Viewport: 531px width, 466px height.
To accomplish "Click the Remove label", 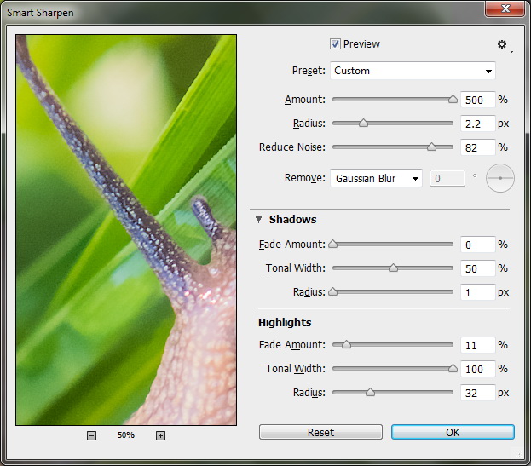I will click(305, 178).
